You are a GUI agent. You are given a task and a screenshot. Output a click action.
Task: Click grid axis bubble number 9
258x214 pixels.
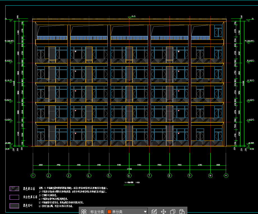click(190, 176)
